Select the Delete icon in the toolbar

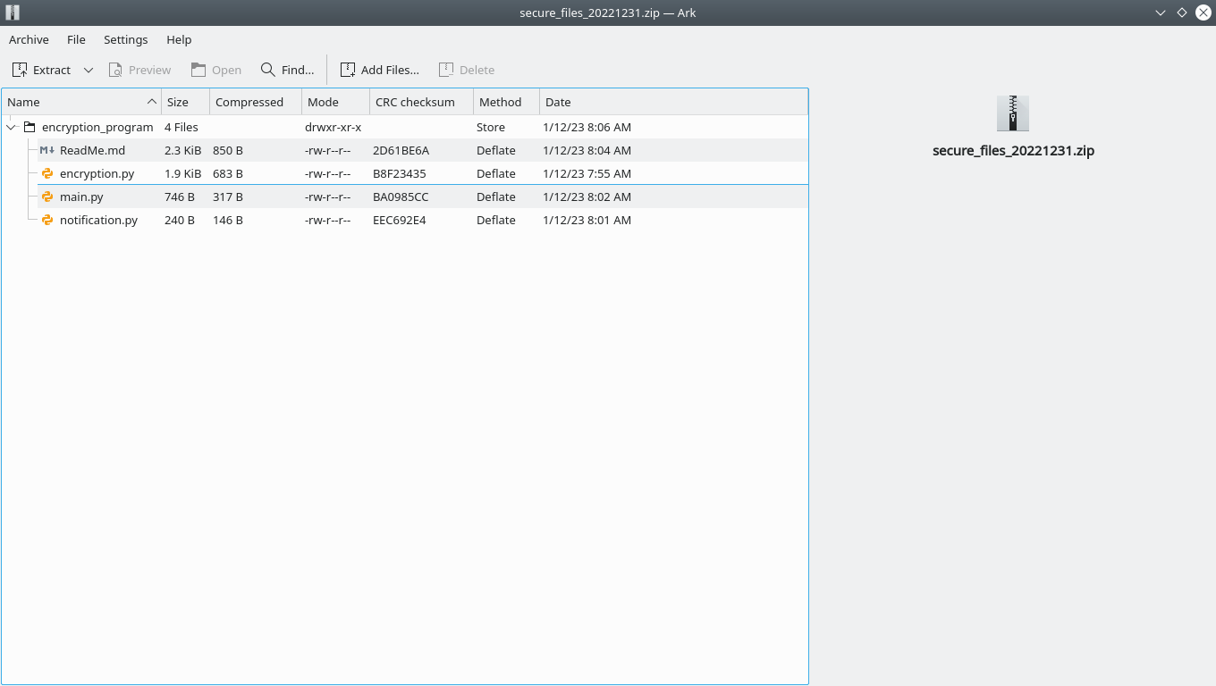click(x=445, y=69)
